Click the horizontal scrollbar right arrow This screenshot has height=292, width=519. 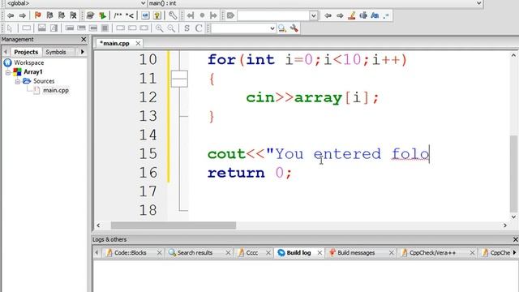tap(505, 225)
